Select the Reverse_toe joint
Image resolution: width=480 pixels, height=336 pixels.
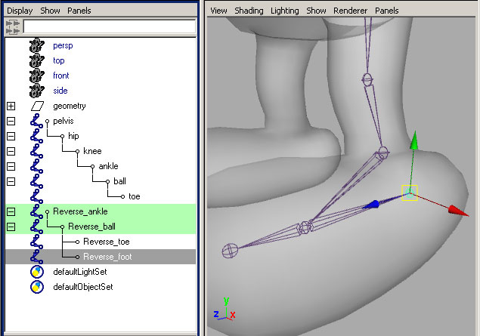pos(107,242)
